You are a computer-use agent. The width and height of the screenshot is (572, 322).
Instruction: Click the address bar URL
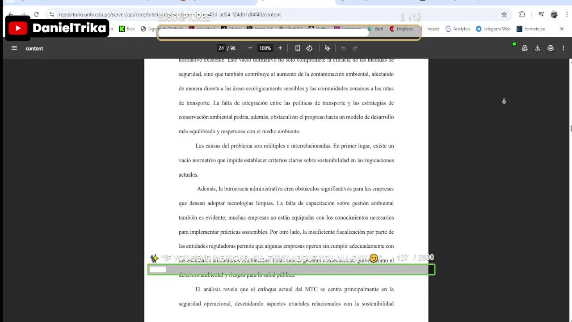click(x=170, y=14)
